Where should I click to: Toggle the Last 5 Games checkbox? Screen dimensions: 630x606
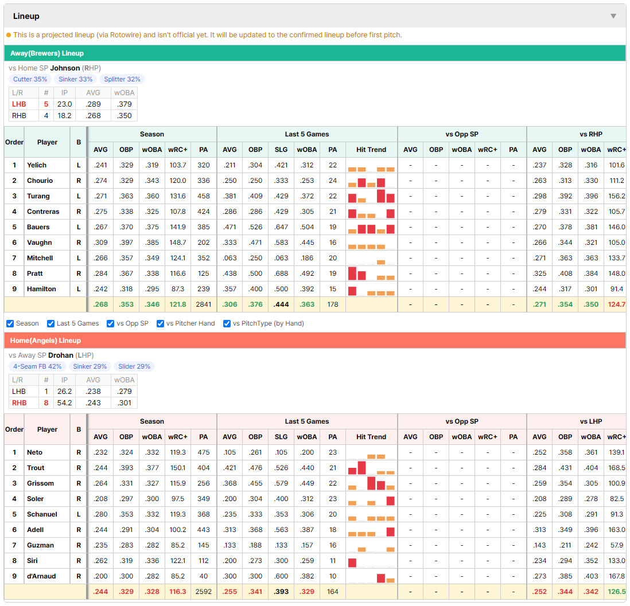pos(50,324)
